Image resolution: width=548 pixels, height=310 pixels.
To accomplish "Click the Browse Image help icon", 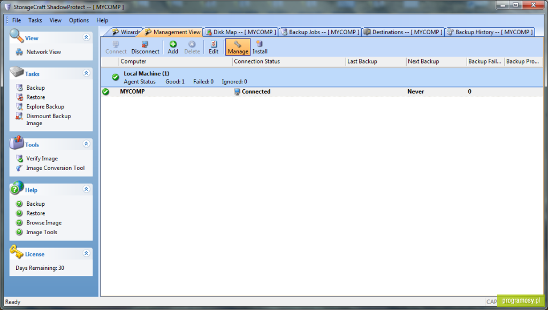I will pyautogui.click(x=19, y=222).
